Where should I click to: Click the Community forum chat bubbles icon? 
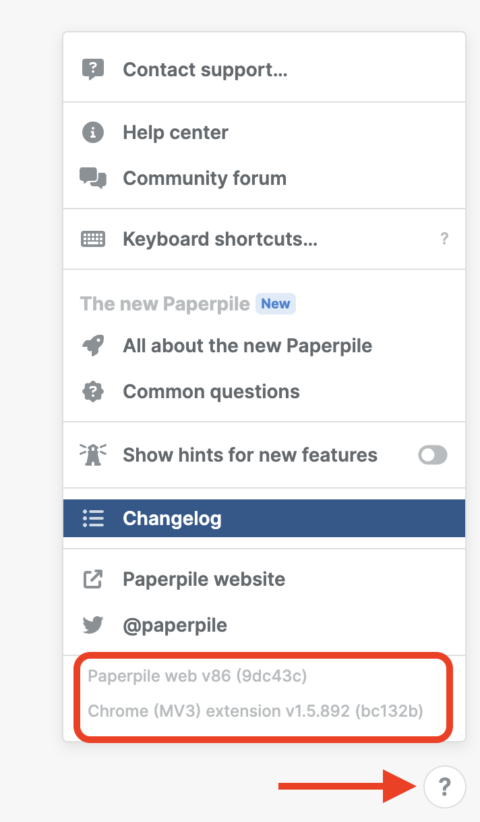point(92,178)
